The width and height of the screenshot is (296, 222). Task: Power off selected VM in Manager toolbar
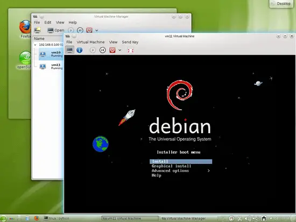[89, 30]
